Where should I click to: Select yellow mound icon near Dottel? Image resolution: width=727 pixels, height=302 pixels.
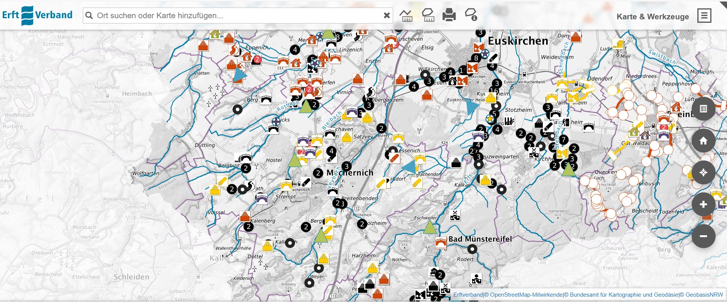[268, 245]
